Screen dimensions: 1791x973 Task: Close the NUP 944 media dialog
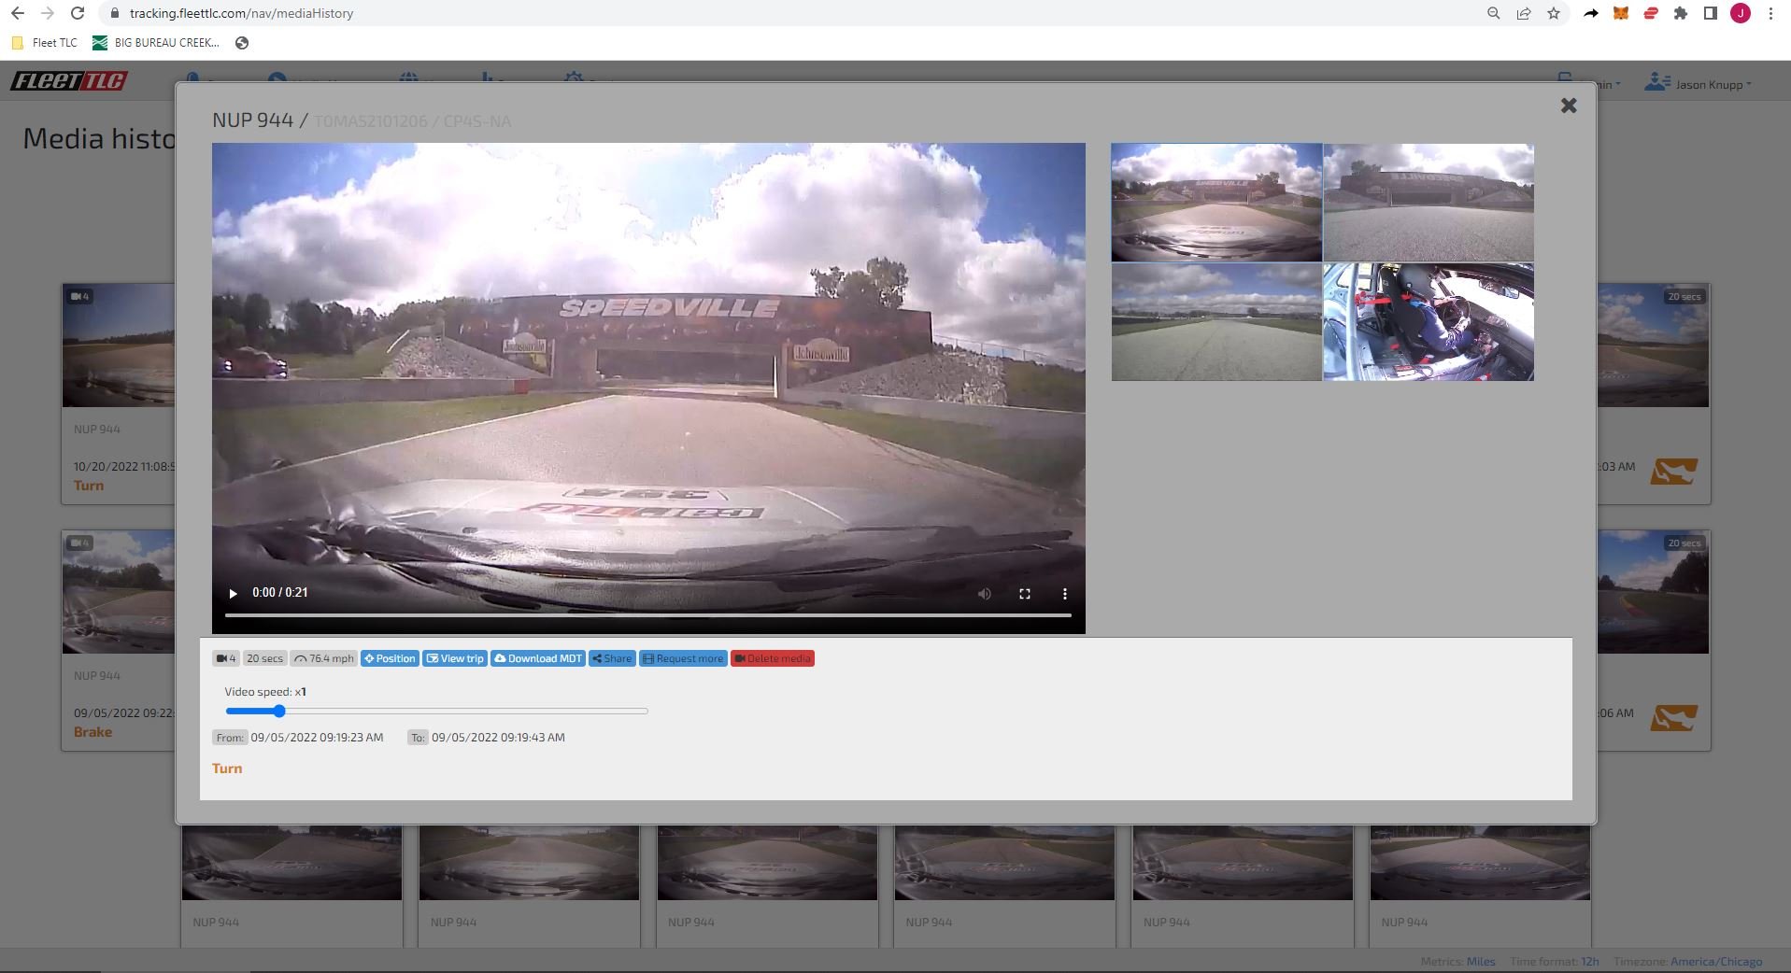coord(1569,106)
